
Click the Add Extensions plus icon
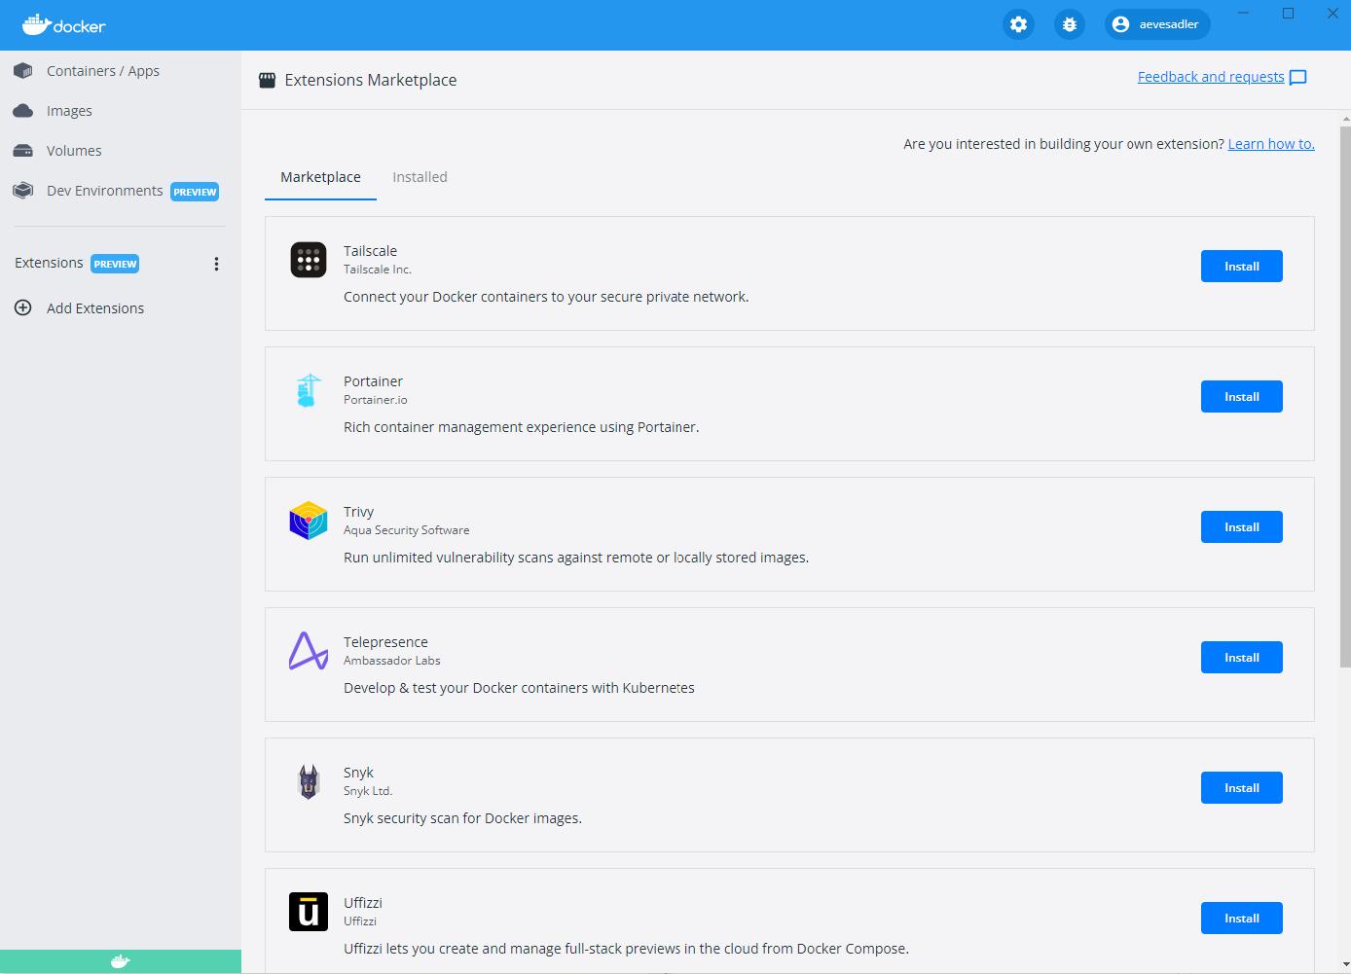[x=23, y=308]
